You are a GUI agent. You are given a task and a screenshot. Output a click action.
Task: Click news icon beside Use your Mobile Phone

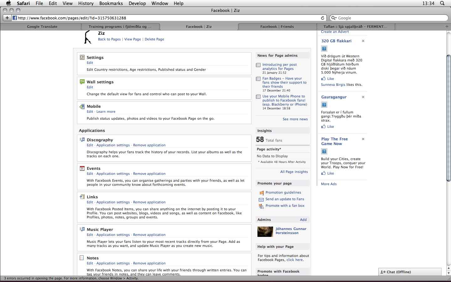(258, 97)
